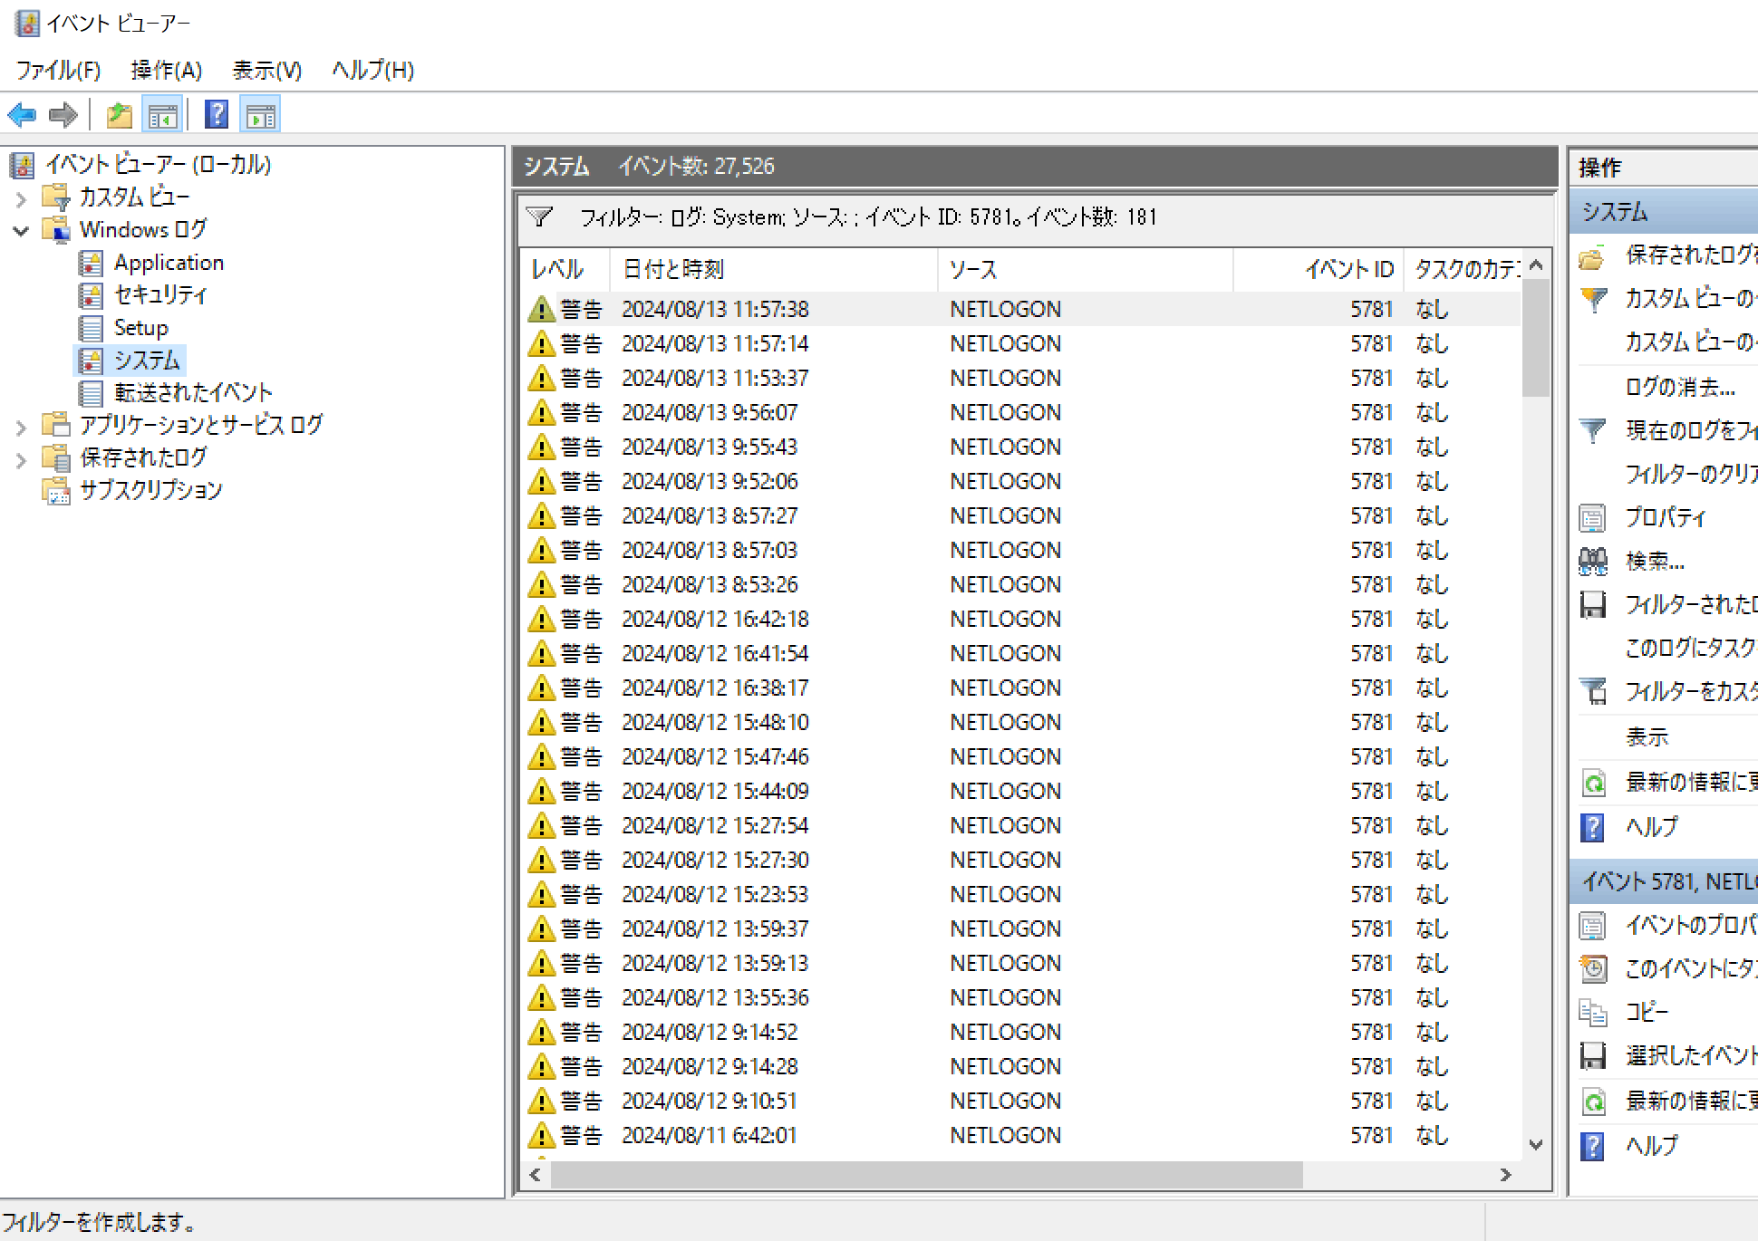Viewport: 1758px width, 1241px height.
Task: Open the ヘルプ(H) menu
Action: (x=372, y=70)
